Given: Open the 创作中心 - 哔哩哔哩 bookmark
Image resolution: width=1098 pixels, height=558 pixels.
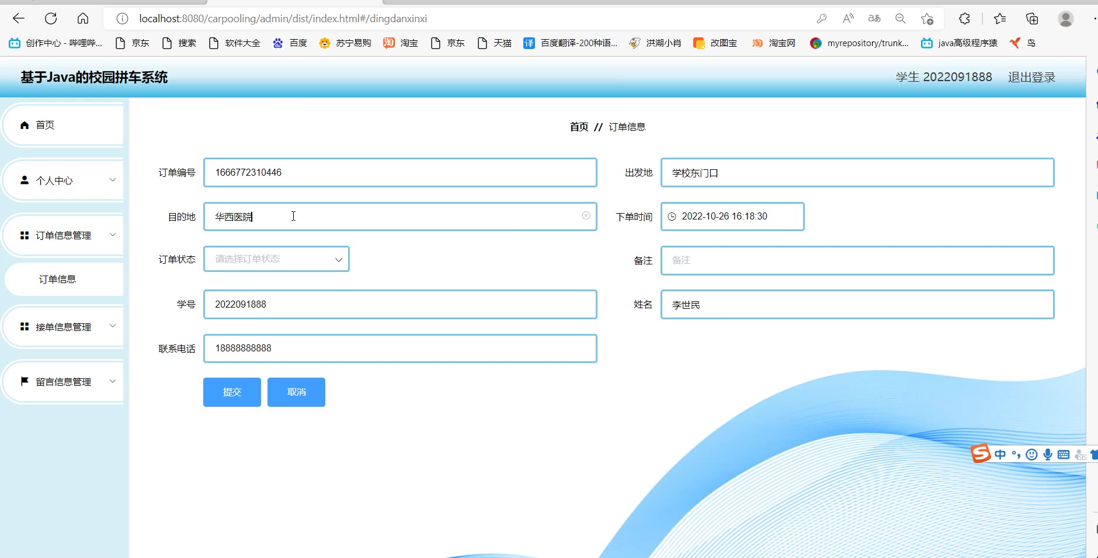Looking at the screenshot, I should click(55, 43).
